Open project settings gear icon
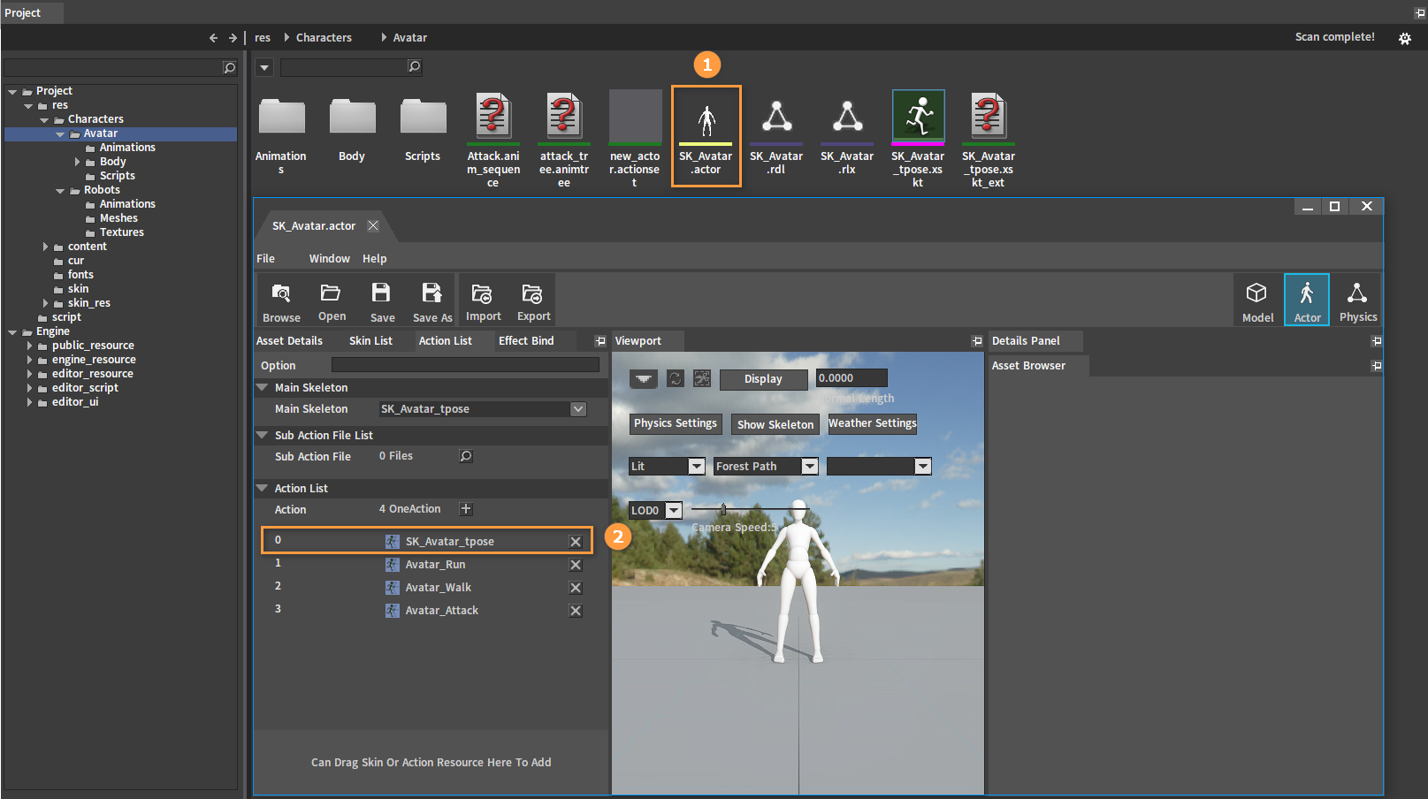This screenshot has width=1428, height=799. [x=1405, y=38]
